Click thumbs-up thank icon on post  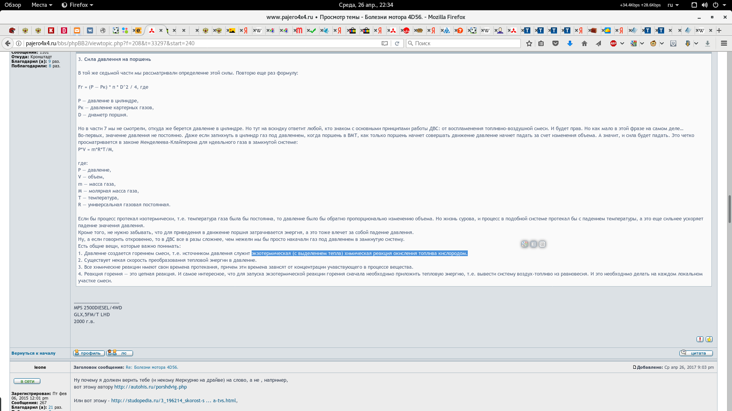pos(709,339)
